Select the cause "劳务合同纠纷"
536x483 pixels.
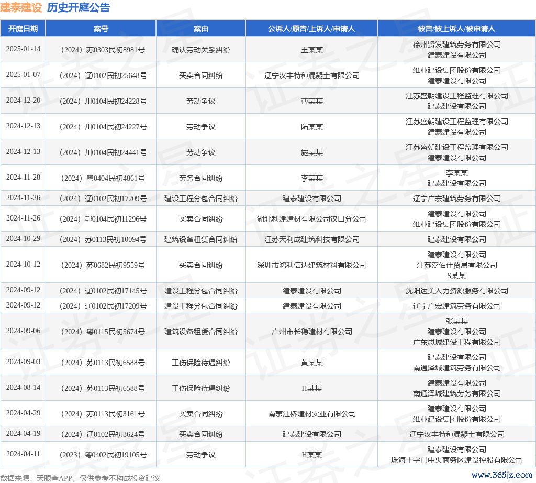click(200, 178)
